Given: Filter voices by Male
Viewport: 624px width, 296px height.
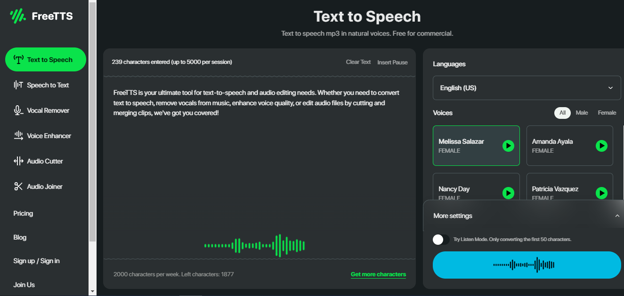Looking at the screenshot, I should pos(582,113).
